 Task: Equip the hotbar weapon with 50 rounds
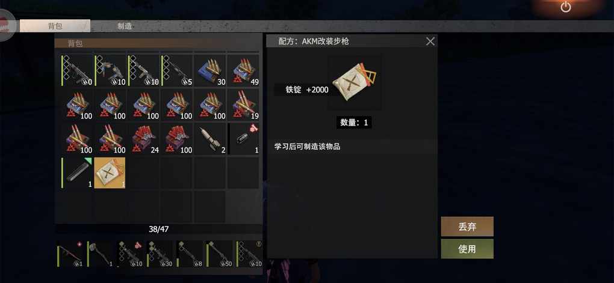pos(219,254)
